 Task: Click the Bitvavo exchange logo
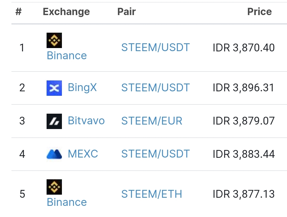tap(54, 121)
